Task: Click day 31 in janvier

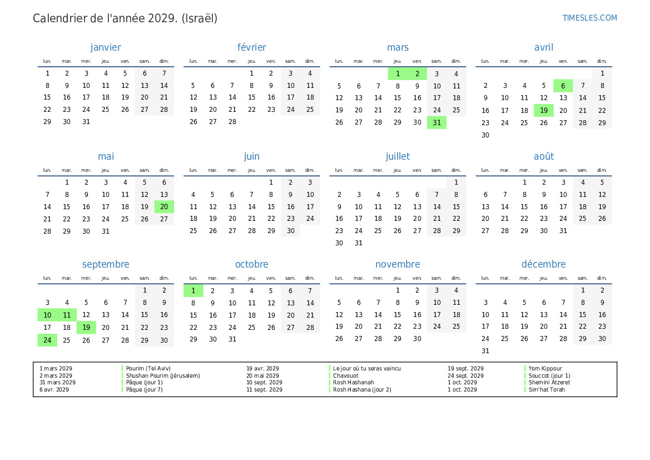Action: click(x=86, y=121)
